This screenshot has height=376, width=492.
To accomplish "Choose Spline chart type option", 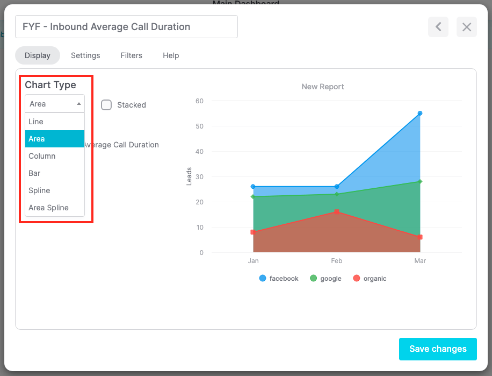I will click(x=55, y=190).
